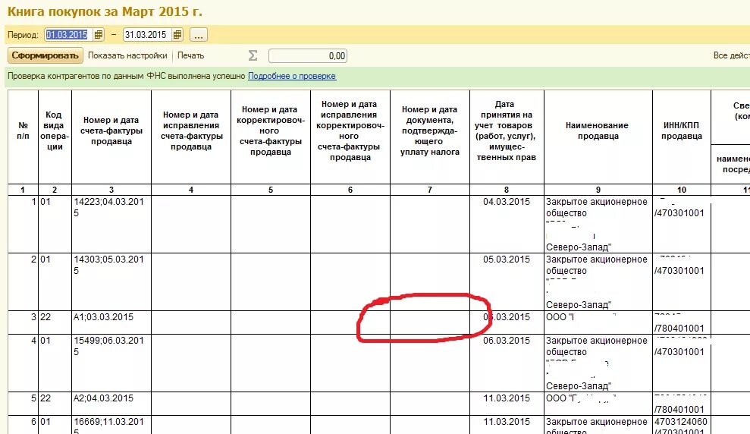Open calendar picker for end date 31.03.2015
750x434 pixels.
(x=177, y=35)
